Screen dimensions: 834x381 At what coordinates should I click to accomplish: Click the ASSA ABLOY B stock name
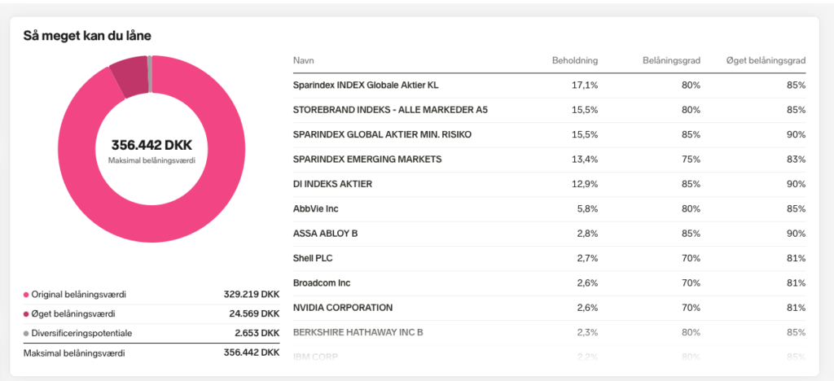(325, 234)
